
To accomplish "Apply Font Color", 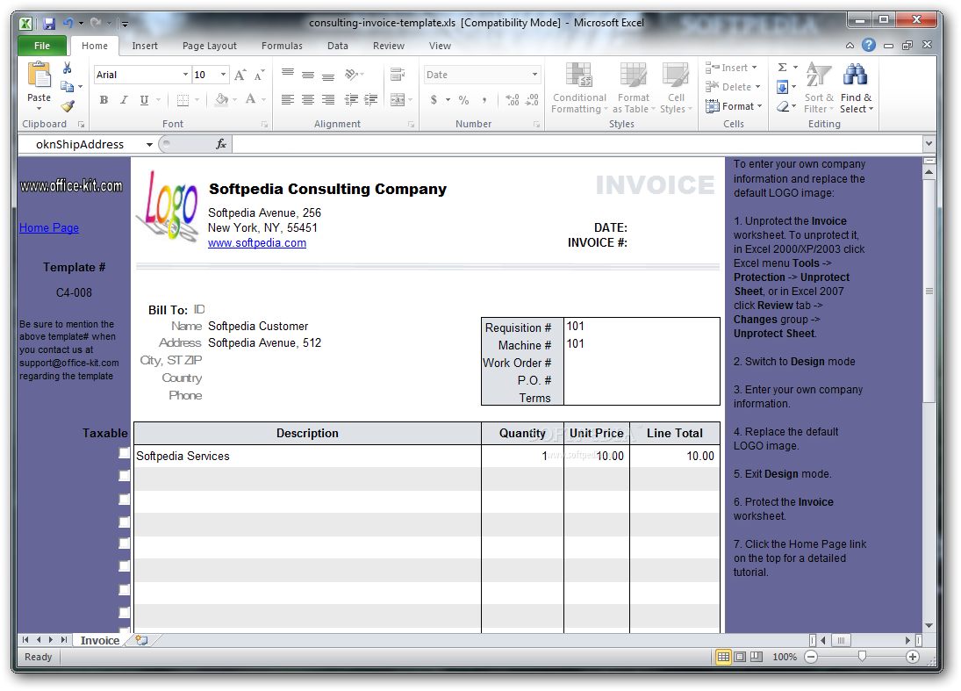I will point(251,100).
